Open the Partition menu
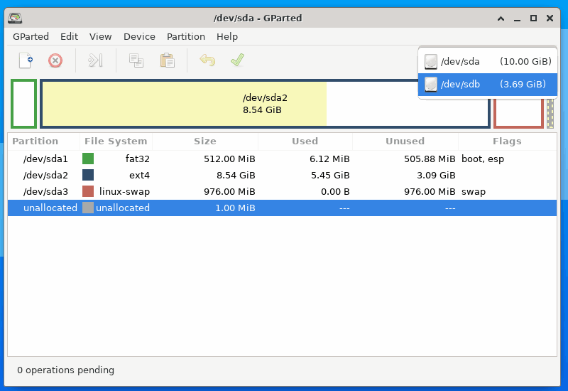Viewport: 568px width, 391px height. (x=186, y=37)
